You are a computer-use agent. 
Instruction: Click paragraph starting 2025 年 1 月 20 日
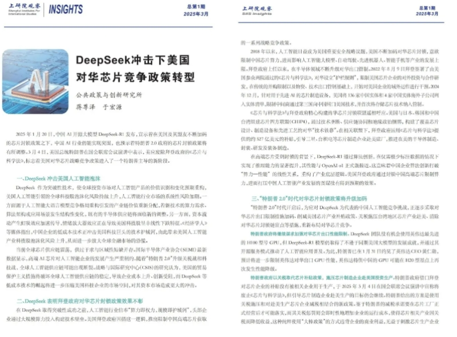tap(106, 147)
